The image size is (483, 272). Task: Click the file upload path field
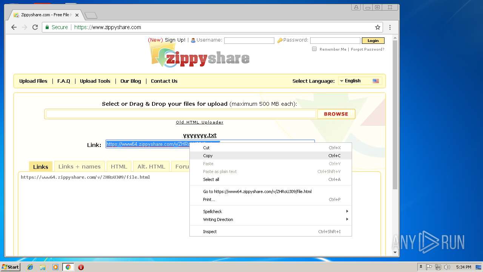(x=181, y=114)
